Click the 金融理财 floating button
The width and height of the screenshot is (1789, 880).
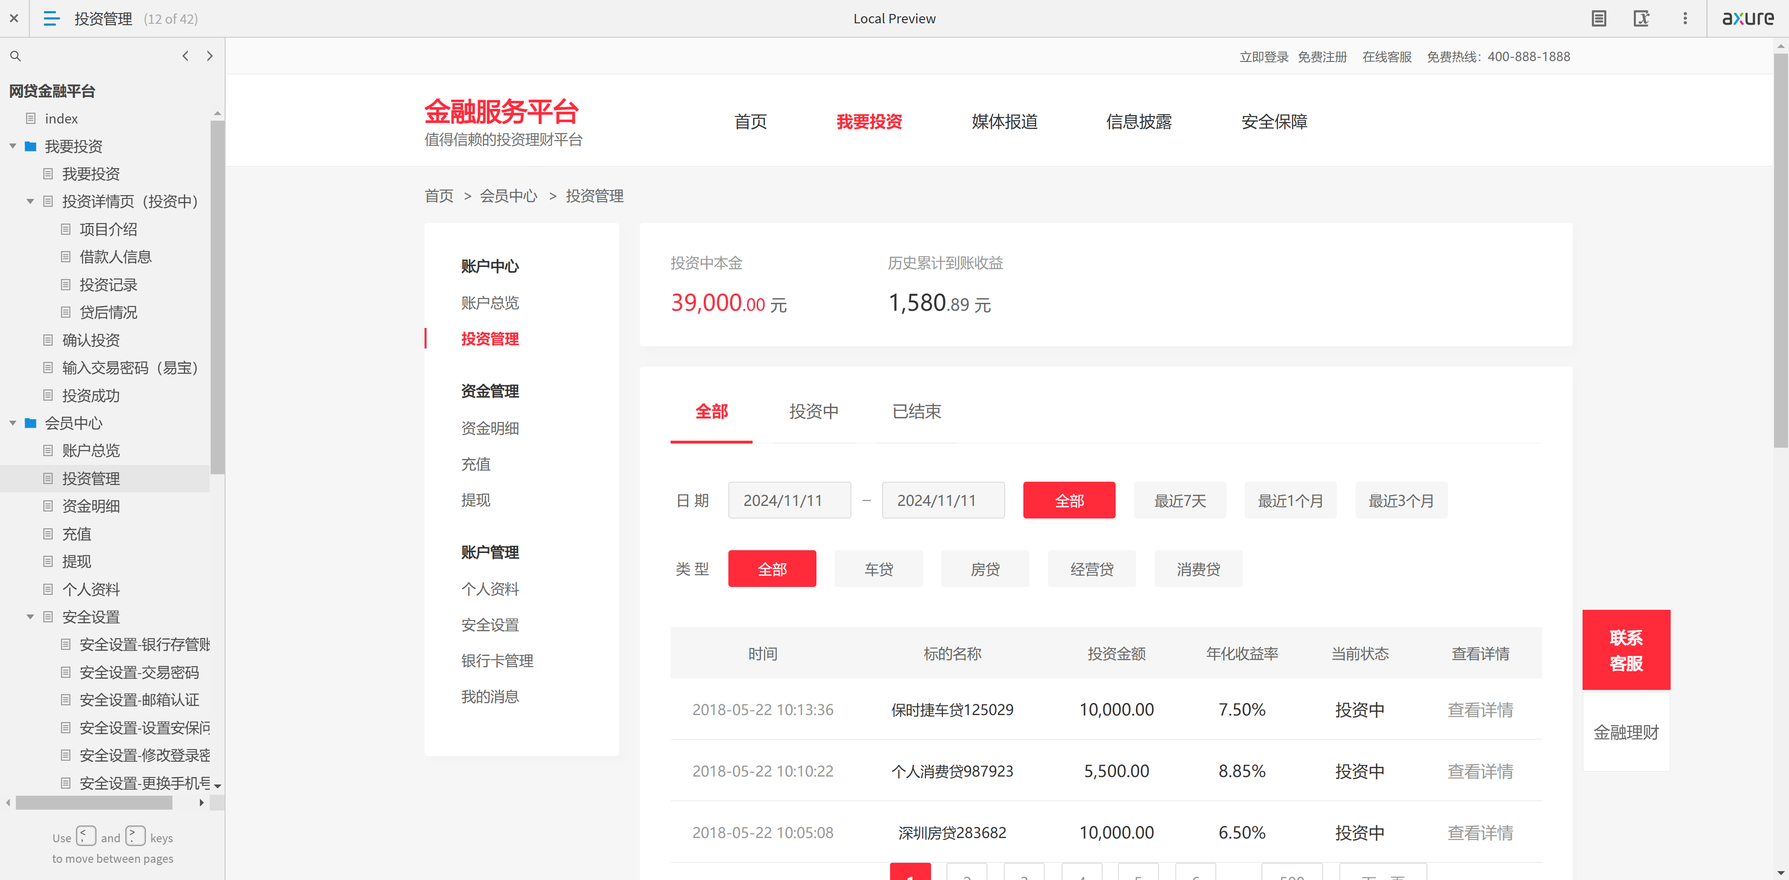tap(1626, 732)
